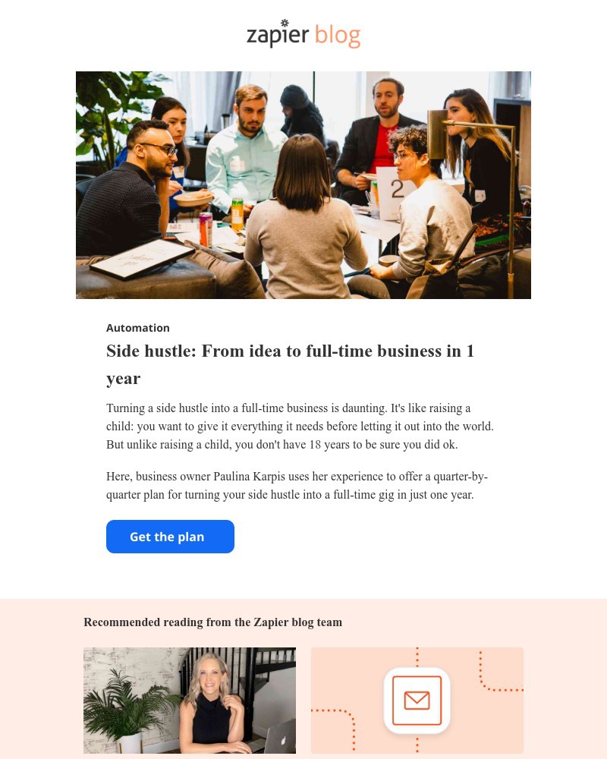Open the Side hustle article headline
Viewport: 607px width, 759px height.
point(290,364)
